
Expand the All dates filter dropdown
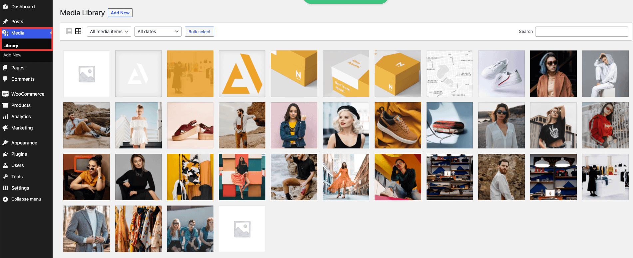(158, 32)
